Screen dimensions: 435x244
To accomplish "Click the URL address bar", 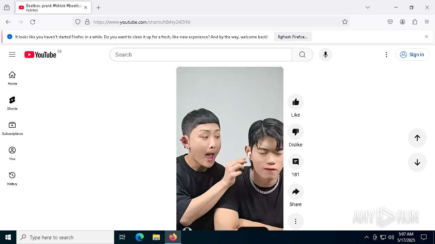I will tap(211, 22).
